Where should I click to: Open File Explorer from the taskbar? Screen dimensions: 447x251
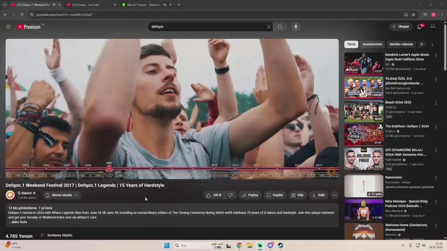point(250,246)
